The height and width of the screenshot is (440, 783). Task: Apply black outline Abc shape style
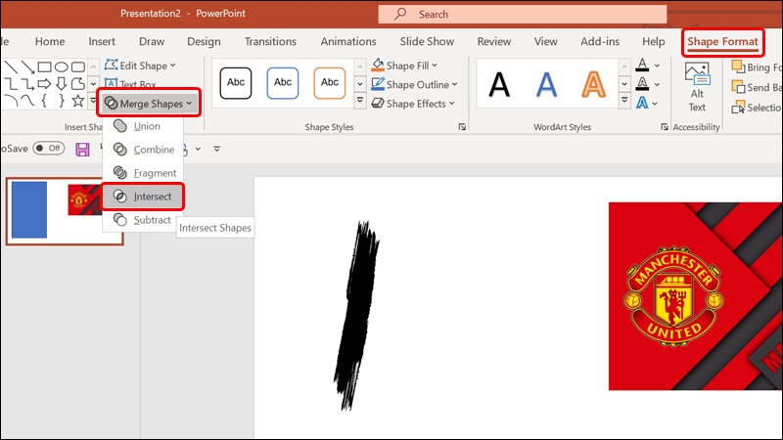click(x=236, y=83)
